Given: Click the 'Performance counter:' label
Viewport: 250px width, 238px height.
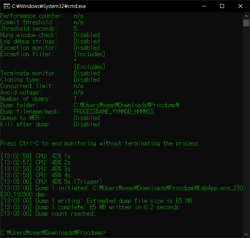Looking at the screenshot, I should tap(32, 16).
